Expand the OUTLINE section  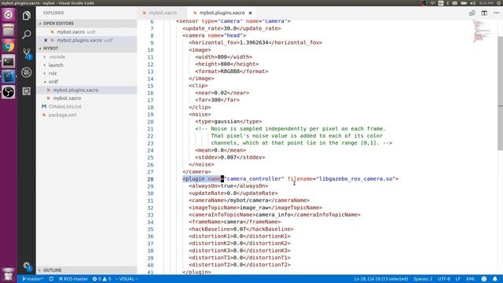pos(86,270)
